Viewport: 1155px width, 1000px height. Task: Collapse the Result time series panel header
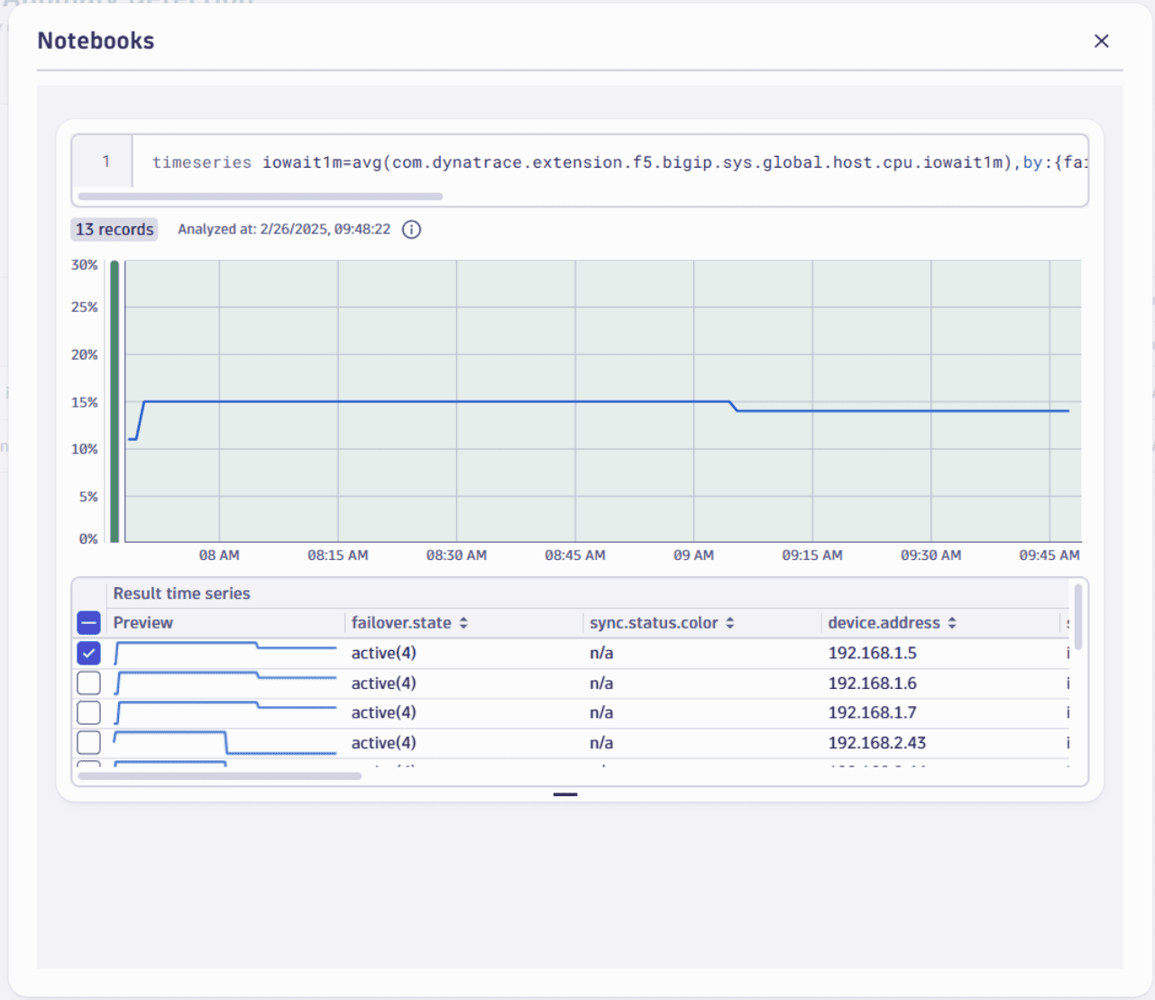[180, 593]
